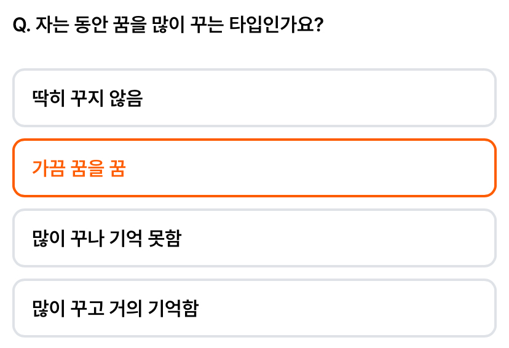Choose the last answer box in the list
The image size is (509, 348).
(254, 308)
